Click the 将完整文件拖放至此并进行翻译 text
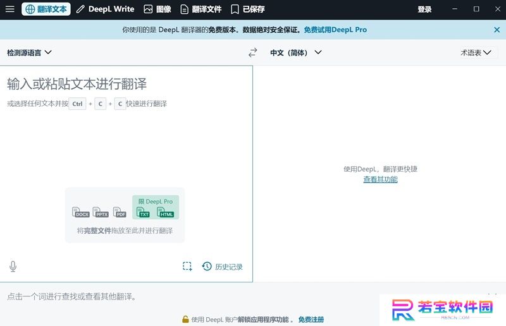506x326 pixels. pyautogui.click(x=125, y=231)
